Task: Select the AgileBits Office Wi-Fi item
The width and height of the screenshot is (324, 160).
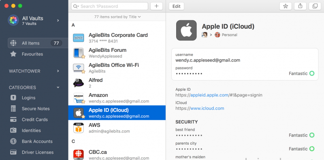Action: click(117, 68)
